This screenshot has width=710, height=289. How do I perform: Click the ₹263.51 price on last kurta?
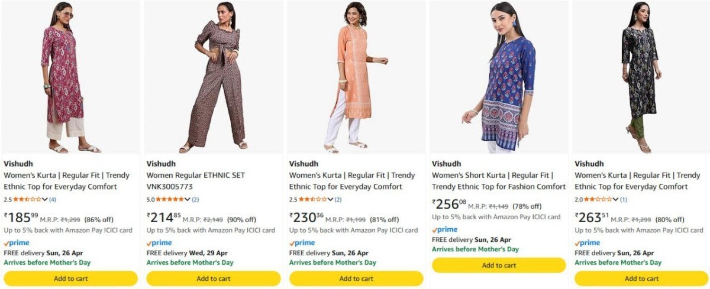pos(592,218)
